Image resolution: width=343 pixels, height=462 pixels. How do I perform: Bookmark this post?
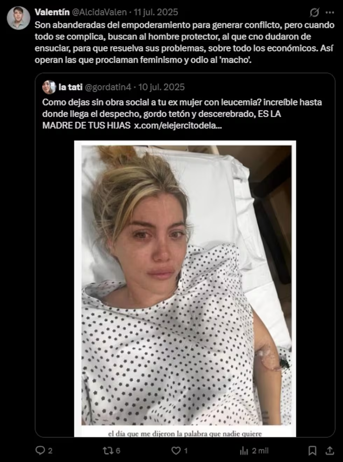(312, 450)
